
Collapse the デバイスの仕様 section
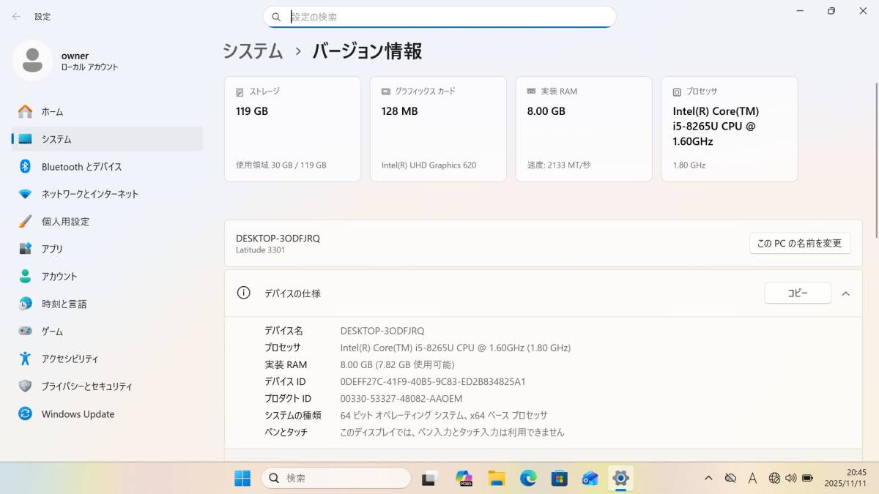click(846, 293)
